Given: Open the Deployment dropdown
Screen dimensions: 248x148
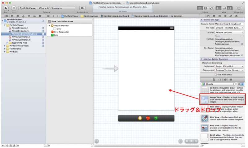Looking at the screenshot, I should 229,66.
